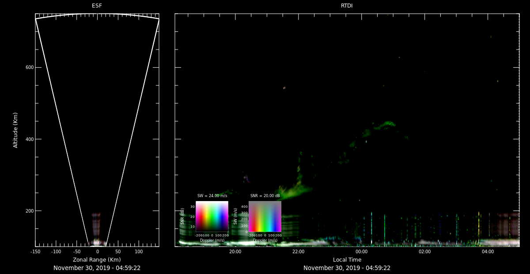The image size is (530, 274).
Task: Click the 00:00 local time tick label
Action: [361, 251]
